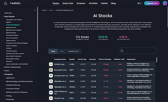Toggle the dark mode switch
The width and height of the screenshot is (168, 102).
point(139,3)
